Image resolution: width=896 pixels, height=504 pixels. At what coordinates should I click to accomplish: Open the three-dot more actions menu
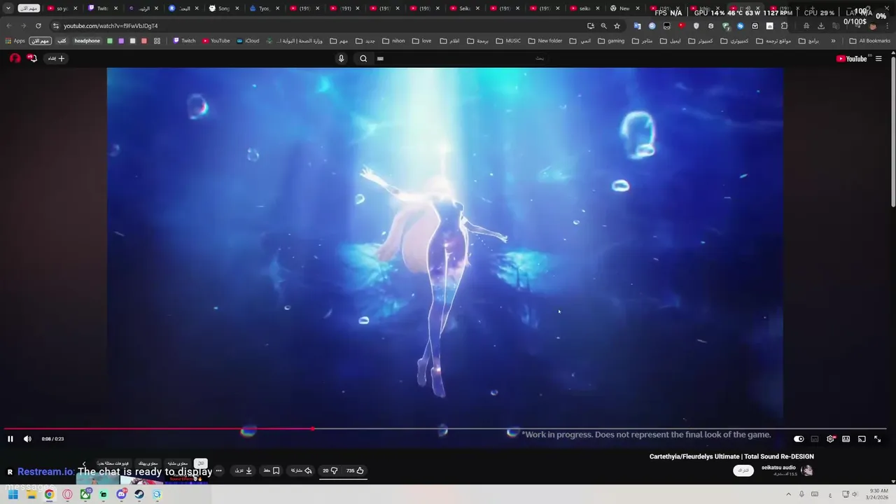point(218,470)
